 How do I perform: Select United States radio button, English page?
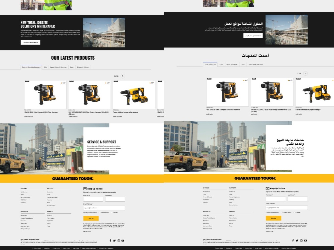click(99, 213)
